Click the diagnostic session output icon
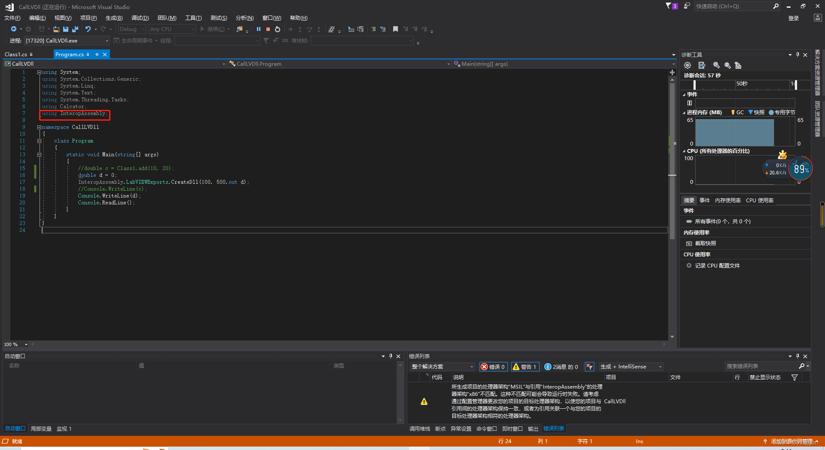Screen dimensions: 825x450 (702, 65)
